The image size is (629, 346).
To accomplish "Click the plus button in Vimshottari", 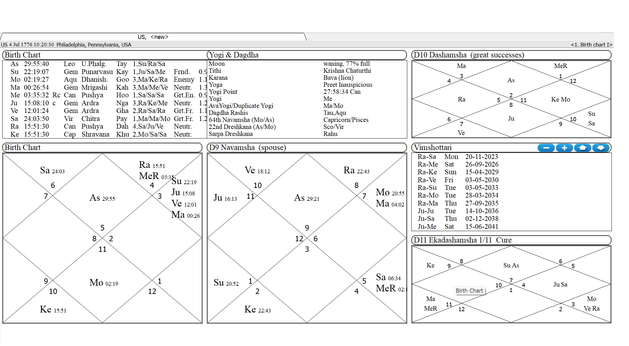I will pyautogui.click(x=564, y=148).
